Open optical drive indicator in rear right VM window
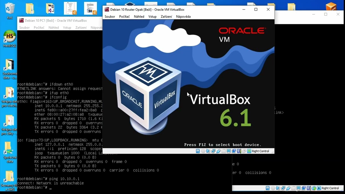This screenshot has width=345, height=194. coord(273,188)
